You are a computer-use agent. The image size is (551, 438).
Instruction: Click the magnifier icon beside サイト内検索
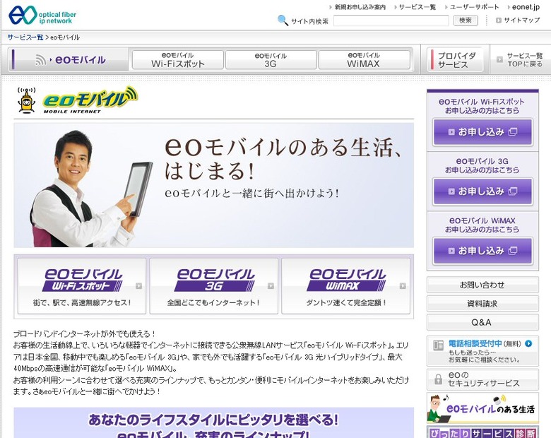(x=283, y=20)
